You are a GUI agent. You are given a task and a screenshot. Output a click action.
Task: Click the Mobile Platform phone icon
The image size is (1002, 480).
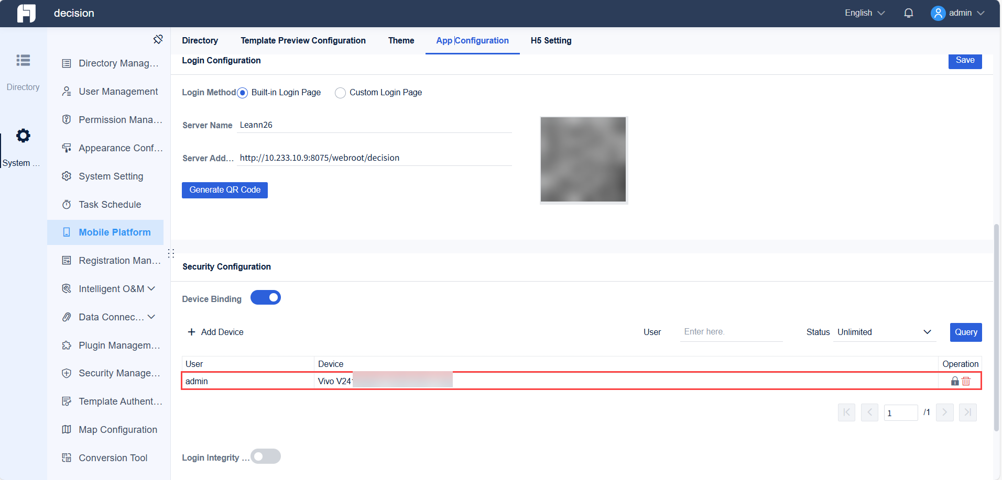coord(67,232)
